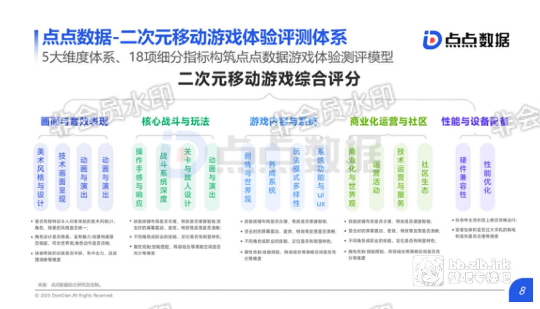Select the 画面与音效表现 dimension heading
The height and width of the screenshot is (309, 540).
pyautogui.click(x=74, y=122)
